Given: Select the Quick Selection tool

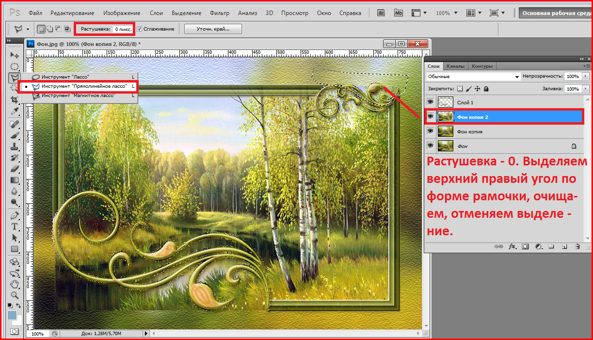Looking at the screenshot, I should [x=15, y=88].
